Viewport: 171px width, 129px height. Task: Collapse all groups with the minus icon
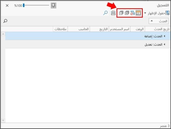[121, 13]
